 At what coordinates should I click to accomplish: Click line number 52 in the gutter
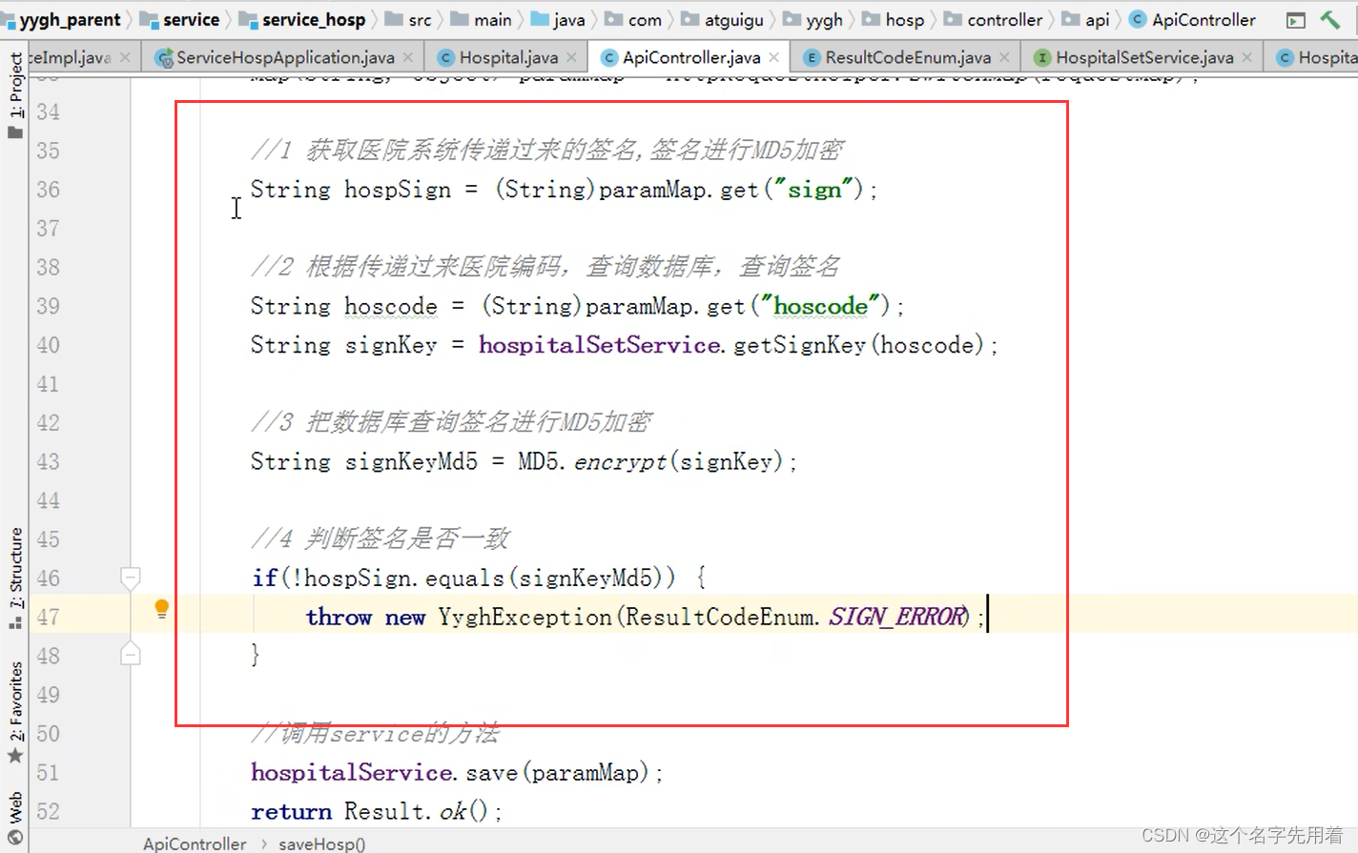[48, 811]
